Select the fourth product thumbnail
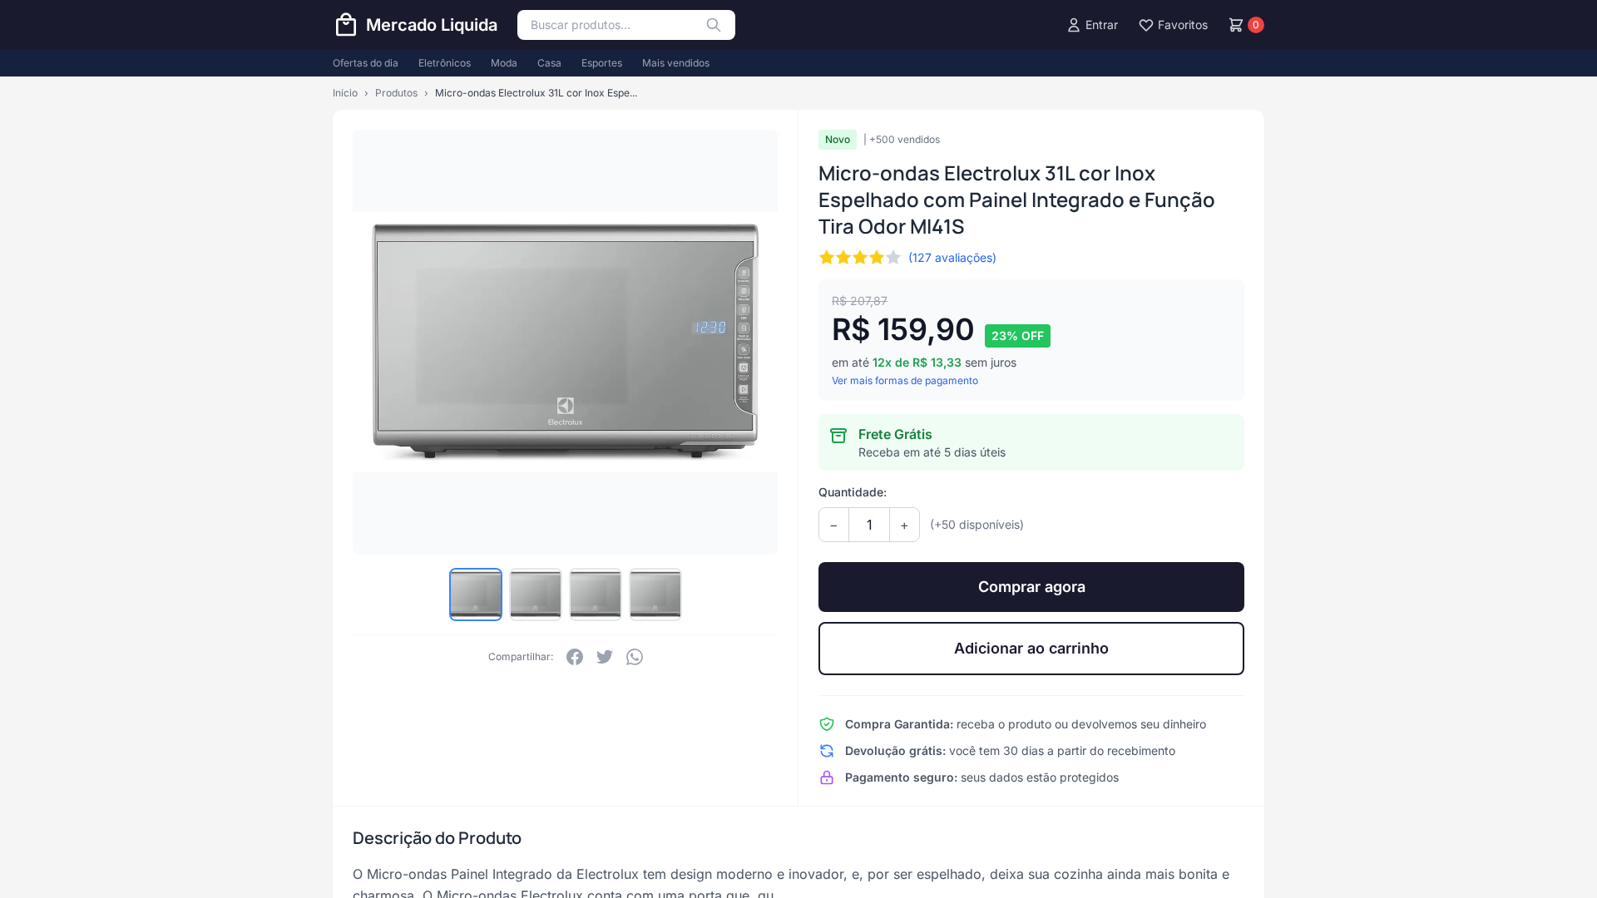 655,595
